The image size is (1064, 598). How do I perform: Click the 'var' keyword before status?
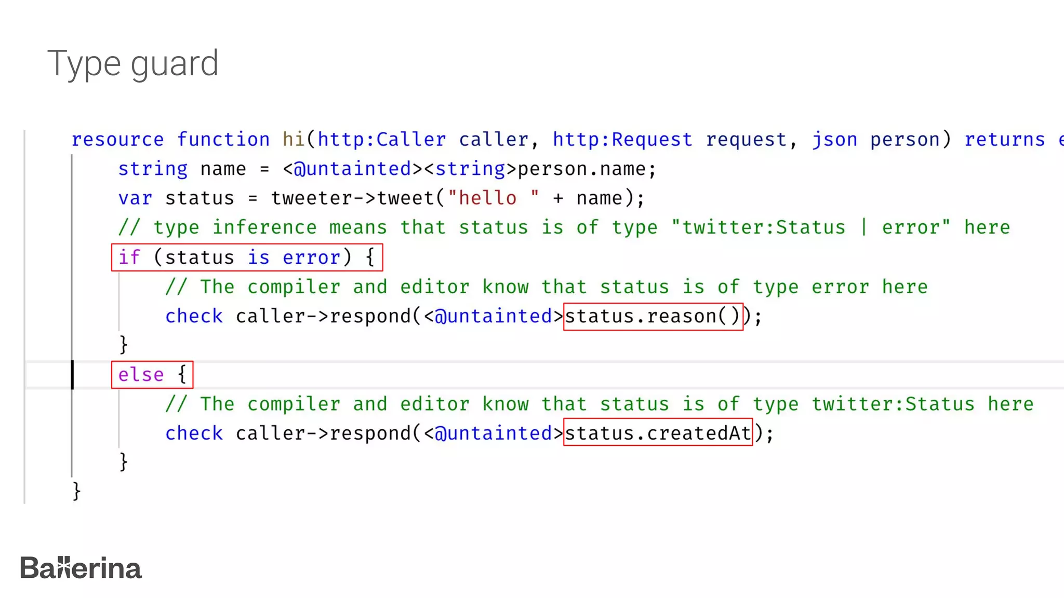(x=135, y=198)
